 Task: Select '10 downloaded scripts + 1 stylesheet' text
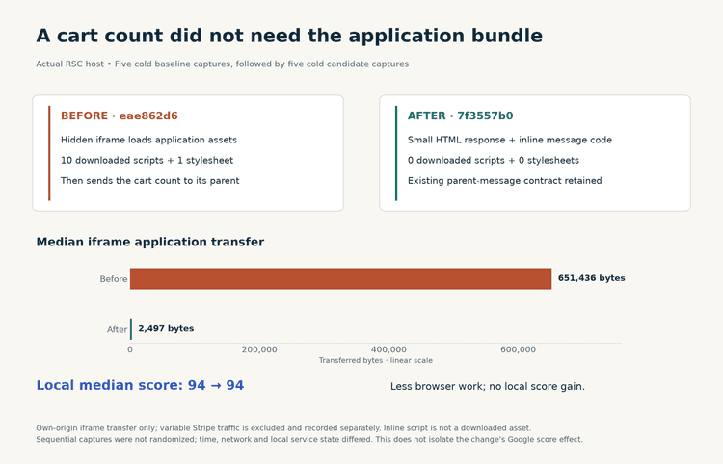click(x=147, y=160)
